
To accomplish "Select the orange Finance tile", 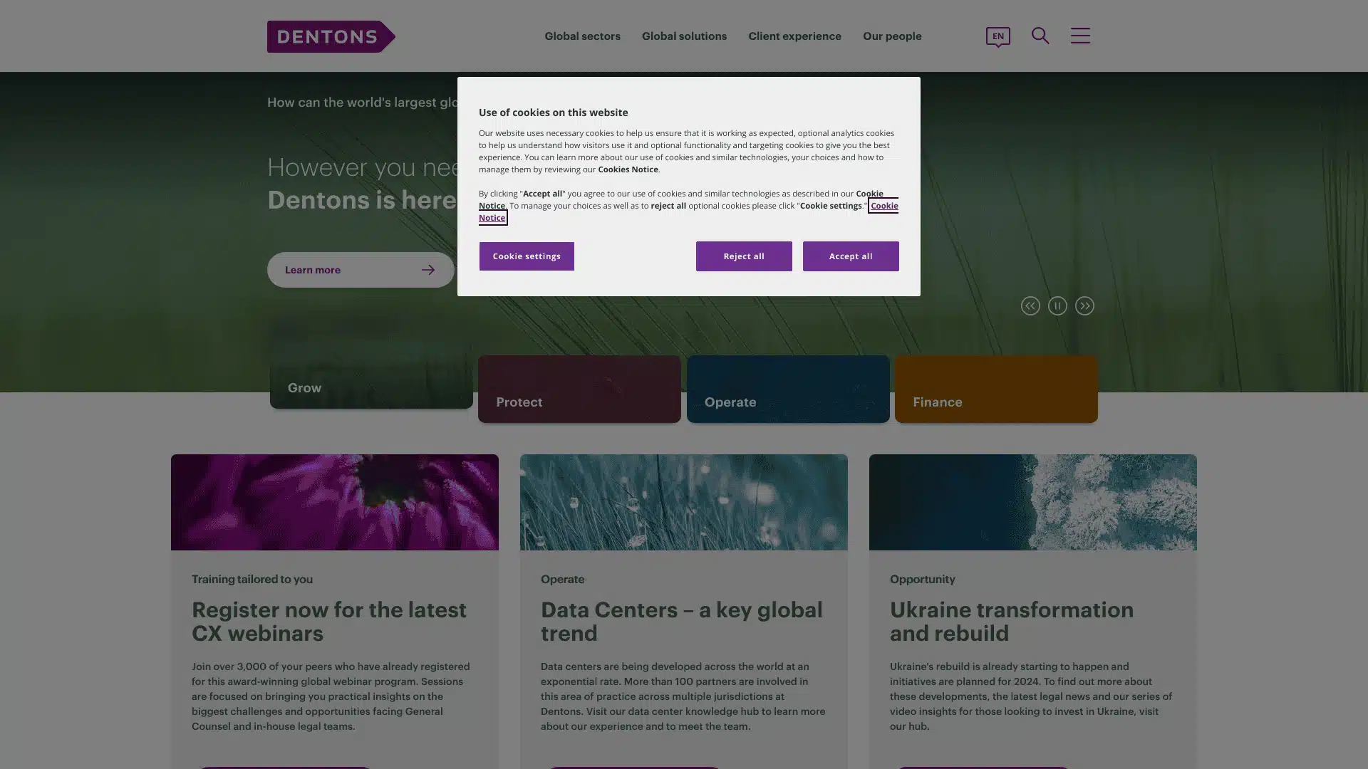I will (996, 389).
